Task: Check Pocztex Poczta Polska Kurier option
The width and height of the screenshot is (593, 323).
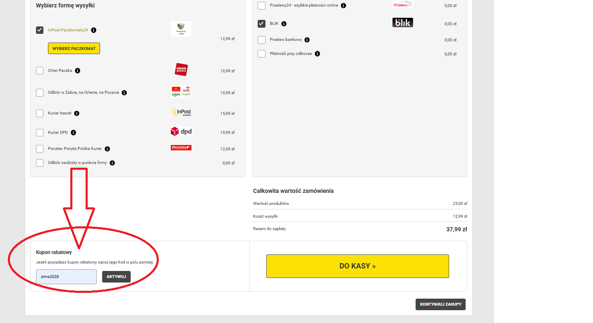Action: point(40,149)
